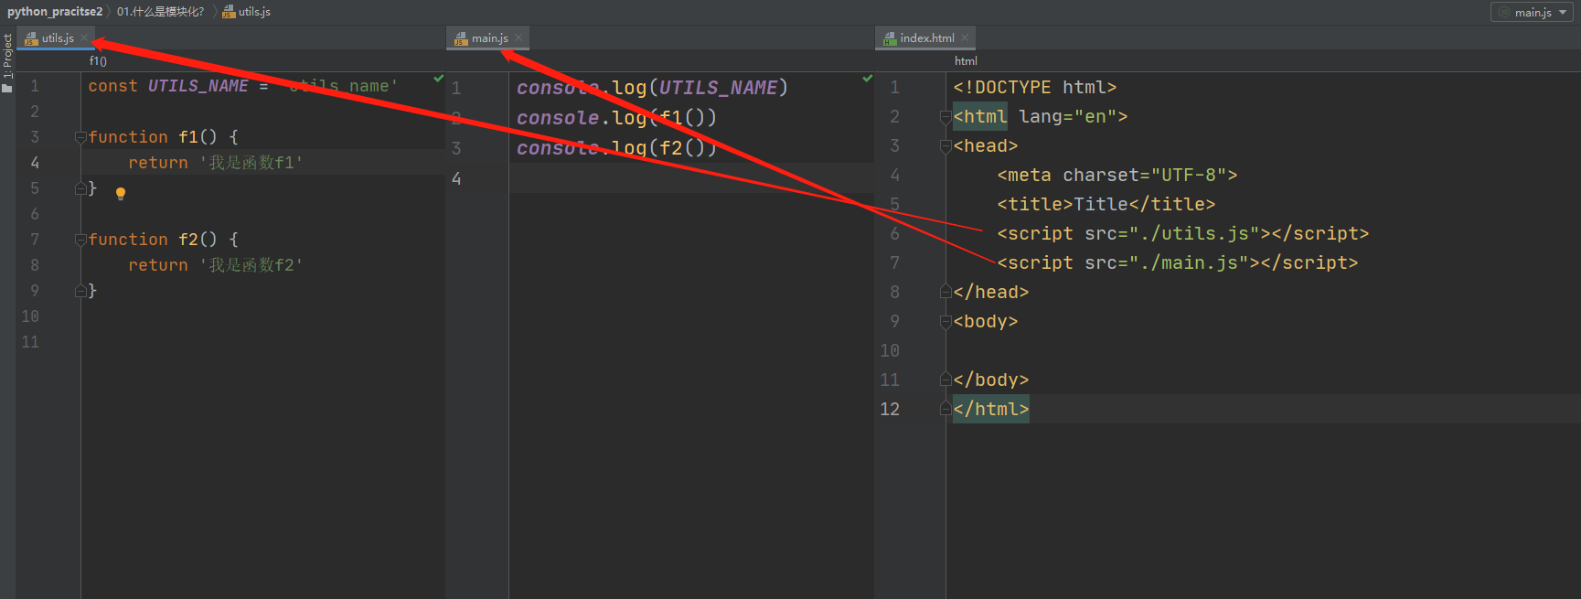
Task: Click the <title>Title</title> line
Action: tap(1106, 205)
